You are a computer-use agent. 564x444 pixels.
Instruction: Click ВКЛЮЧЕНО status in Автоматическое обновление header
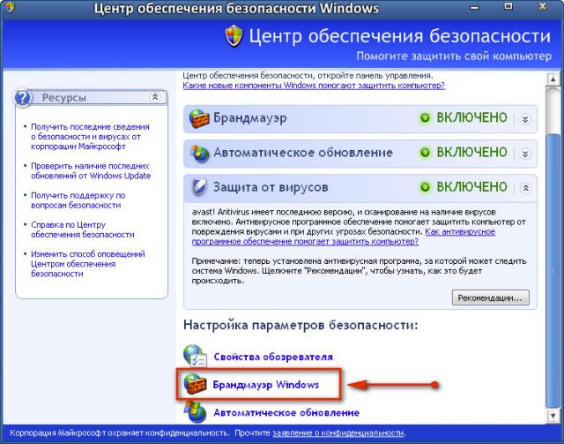(x=471, y=153)
